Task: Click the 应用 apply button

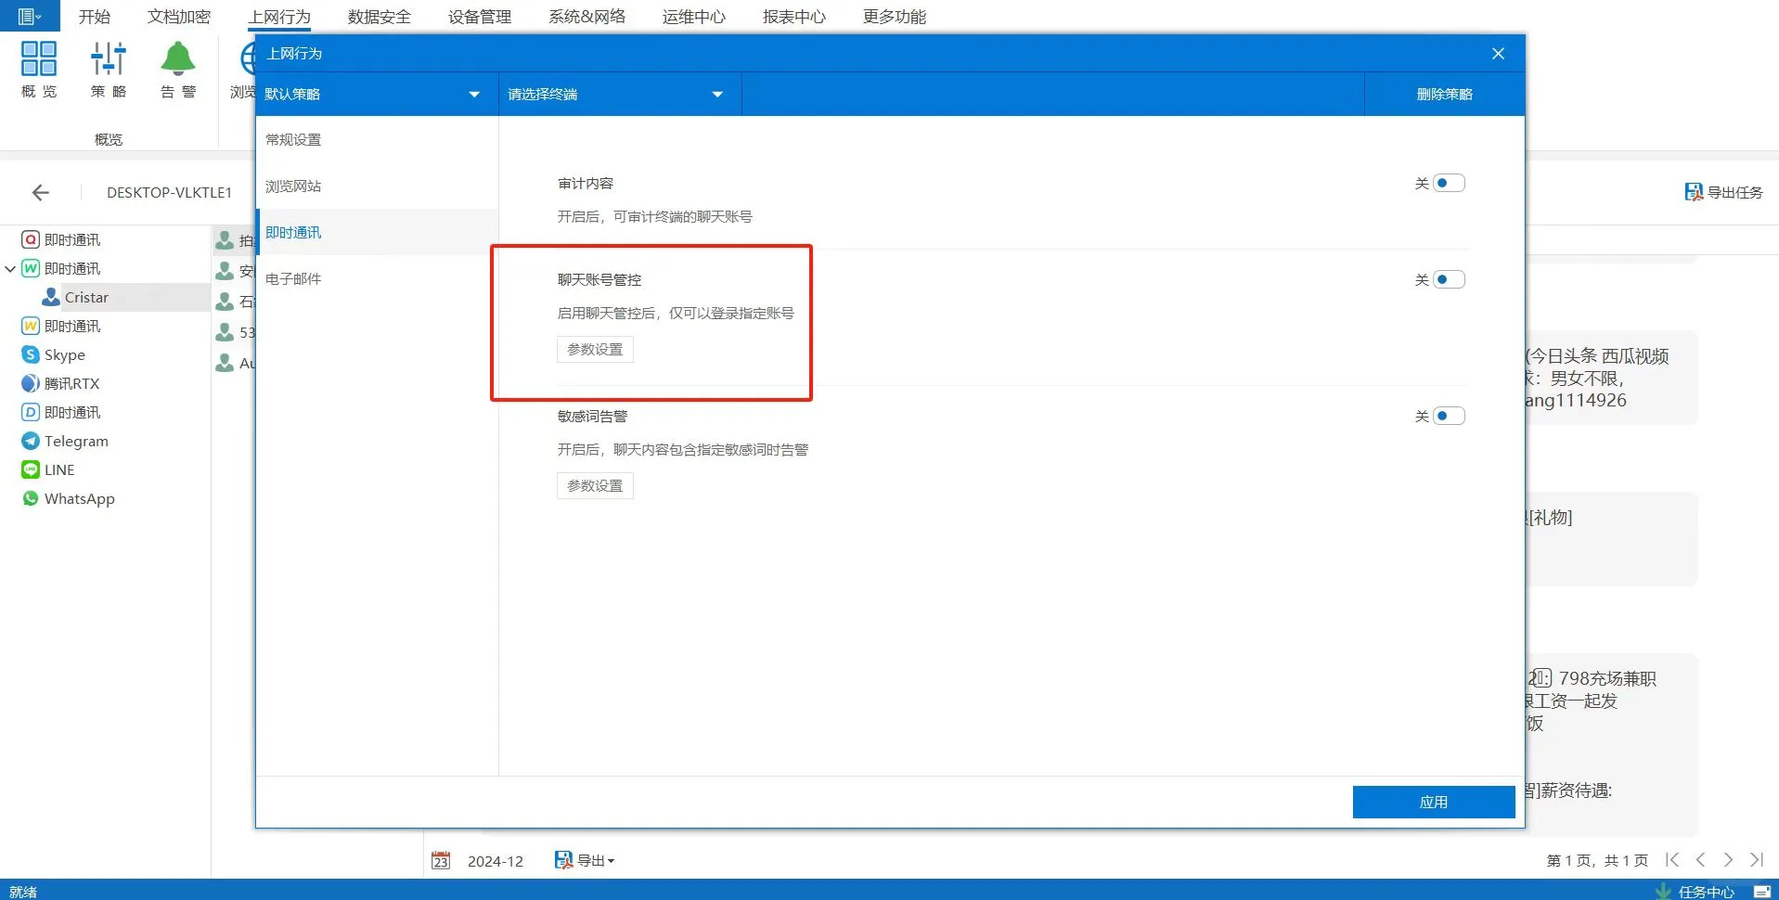Action: pyautogui.click(x=1434, y=802)
